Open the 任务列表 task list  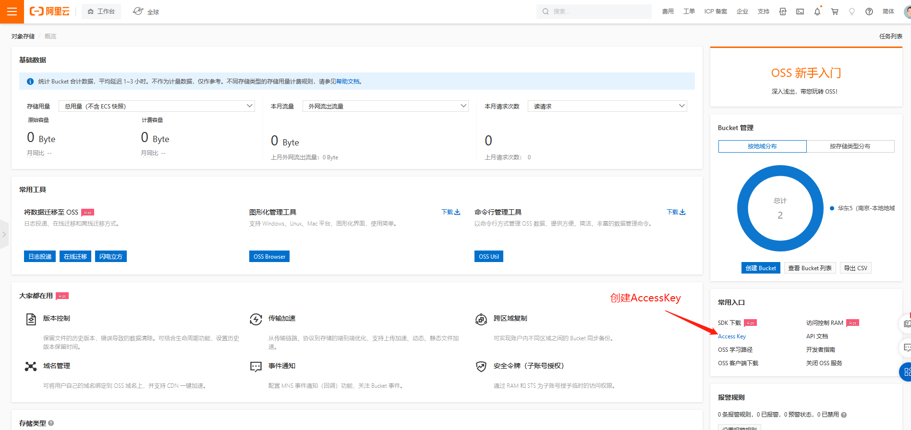891,36
